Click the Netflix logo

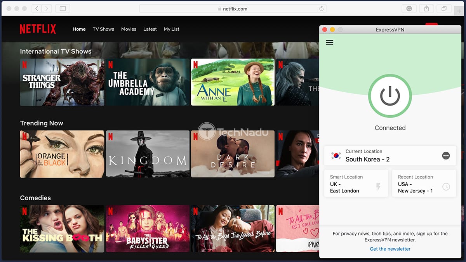pos(38,29)
